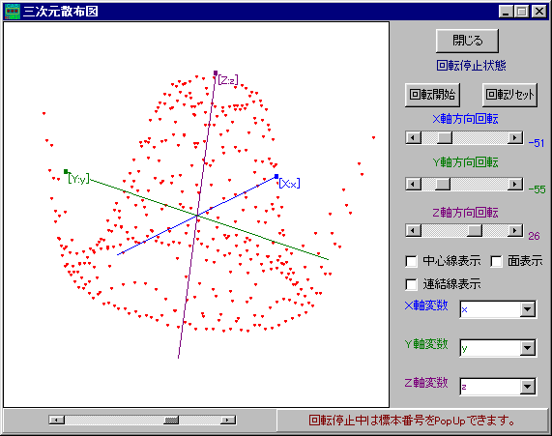
Task: Enable the 中心線表示 checkbox
Action: (411, 261)
